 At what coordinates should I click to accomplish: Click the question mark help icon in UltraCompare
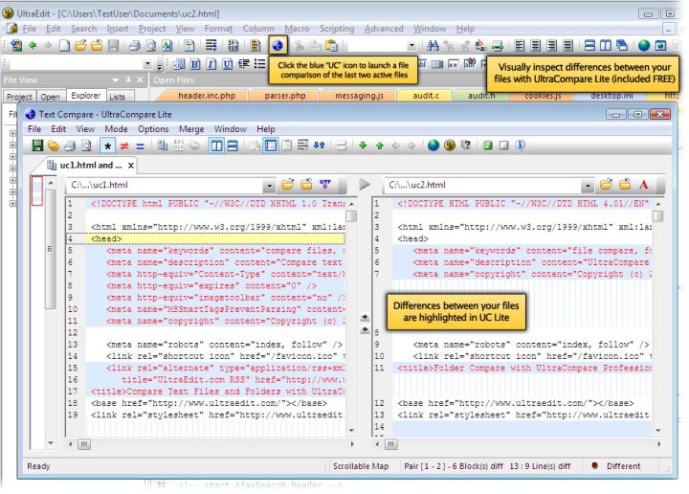pos(466,145)
